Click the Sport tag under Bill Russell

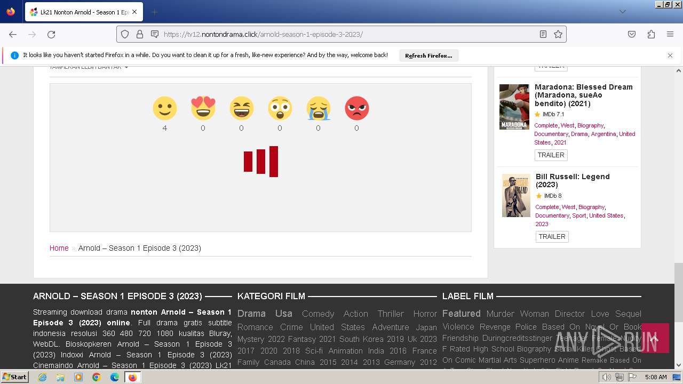(579, 215)
